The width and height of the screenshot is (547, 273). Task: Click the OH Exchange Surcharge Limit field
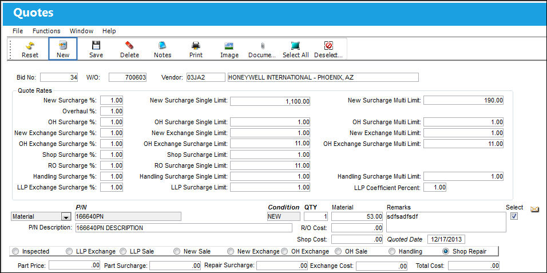click(x=270, y=144)
